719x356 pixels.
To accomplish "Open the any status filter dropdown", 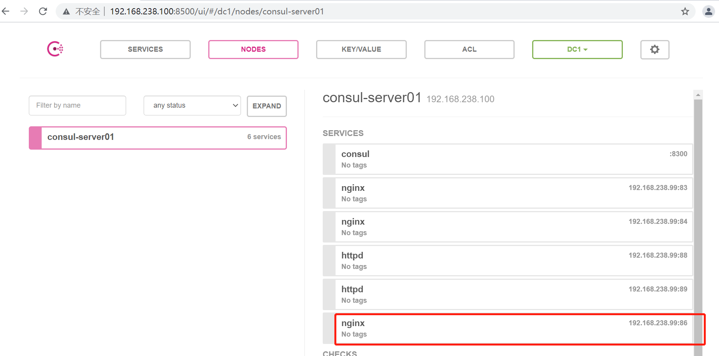I will pos(192,105).
